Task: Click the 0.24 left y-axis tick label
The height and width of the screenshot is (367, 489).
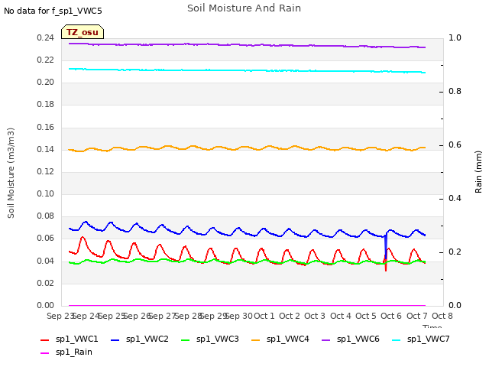Action: (x=46, y=37)
